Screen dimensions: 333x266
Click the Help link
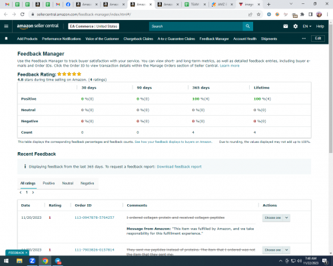[320, 26]
